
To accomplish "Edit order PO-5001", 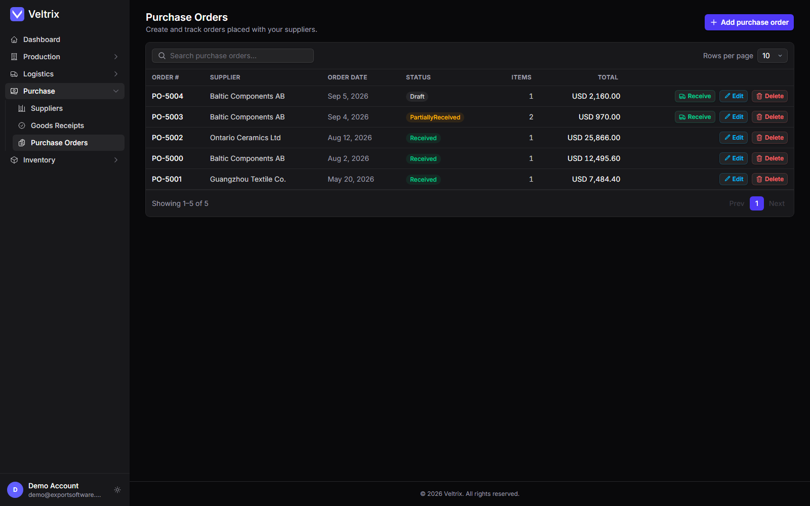I will [x=734, y=179].
